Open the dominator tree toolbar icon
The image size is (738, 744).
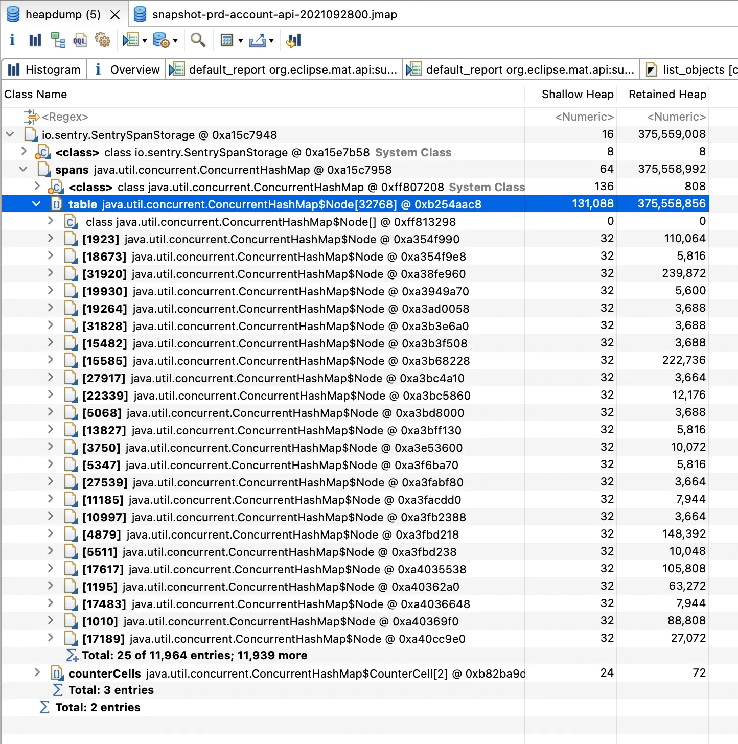click(x=58, y=40)
